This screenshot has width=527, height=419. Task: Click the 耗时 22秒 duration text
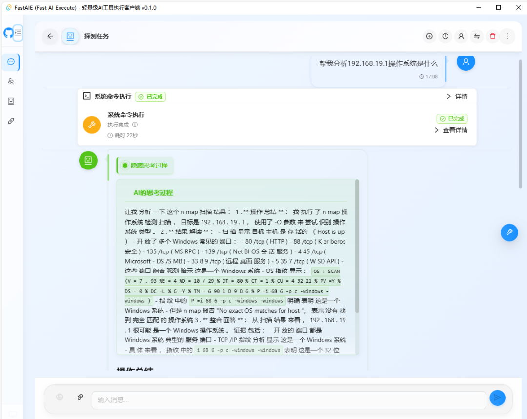[x=123, y=135]
